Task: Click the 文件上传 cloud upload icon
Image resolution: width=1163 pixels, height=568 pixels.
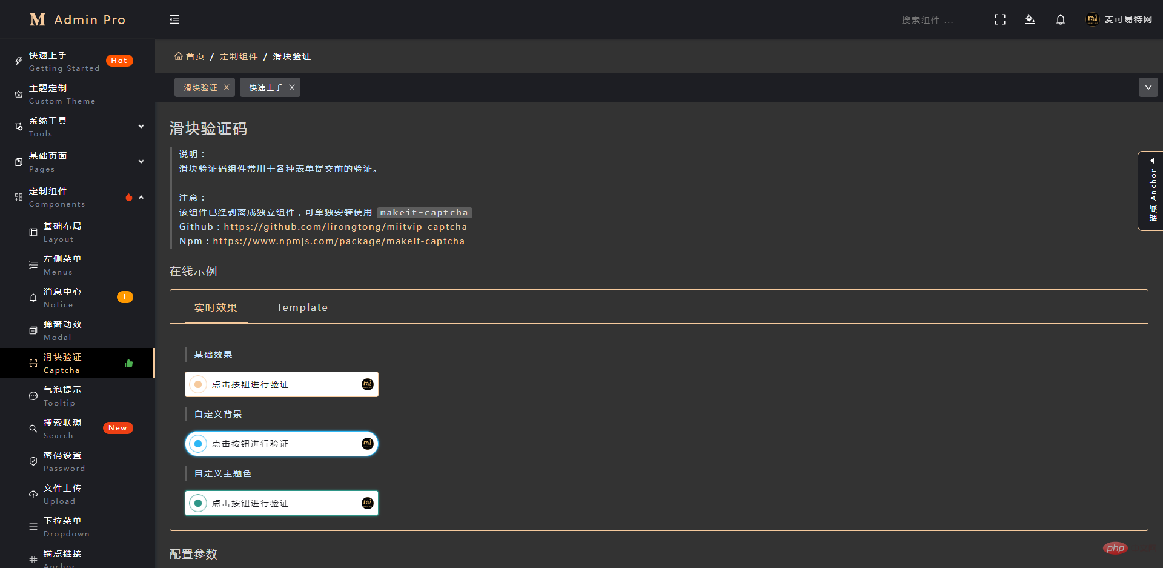Action: 33,494
